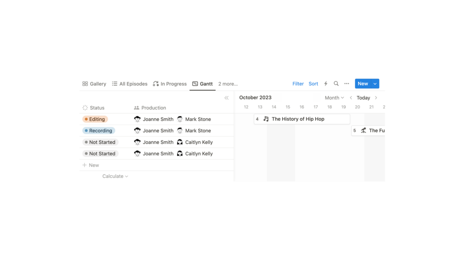
Task: Open the Calculate dropdown
Action: tap(115, 176)
